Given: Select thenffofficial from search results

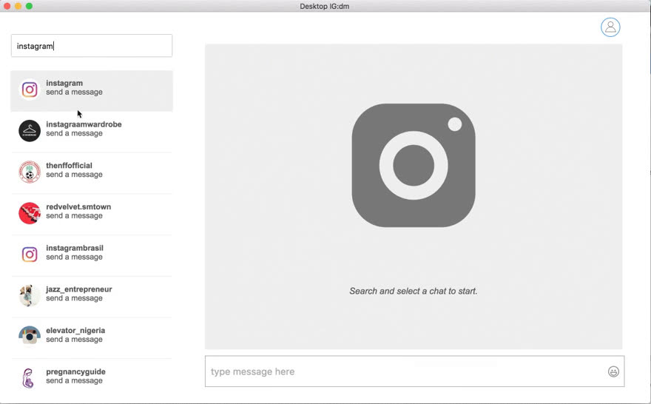Looking at the screenshot, I should [x=69, y=166].
